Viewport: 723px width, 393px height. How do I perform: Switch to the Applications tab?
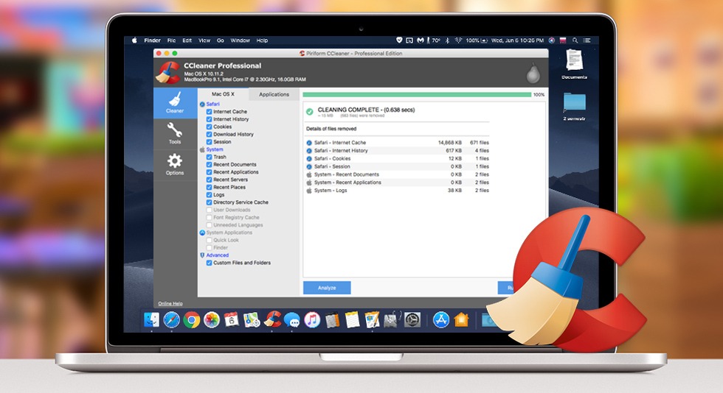click(x=274, y=94)
